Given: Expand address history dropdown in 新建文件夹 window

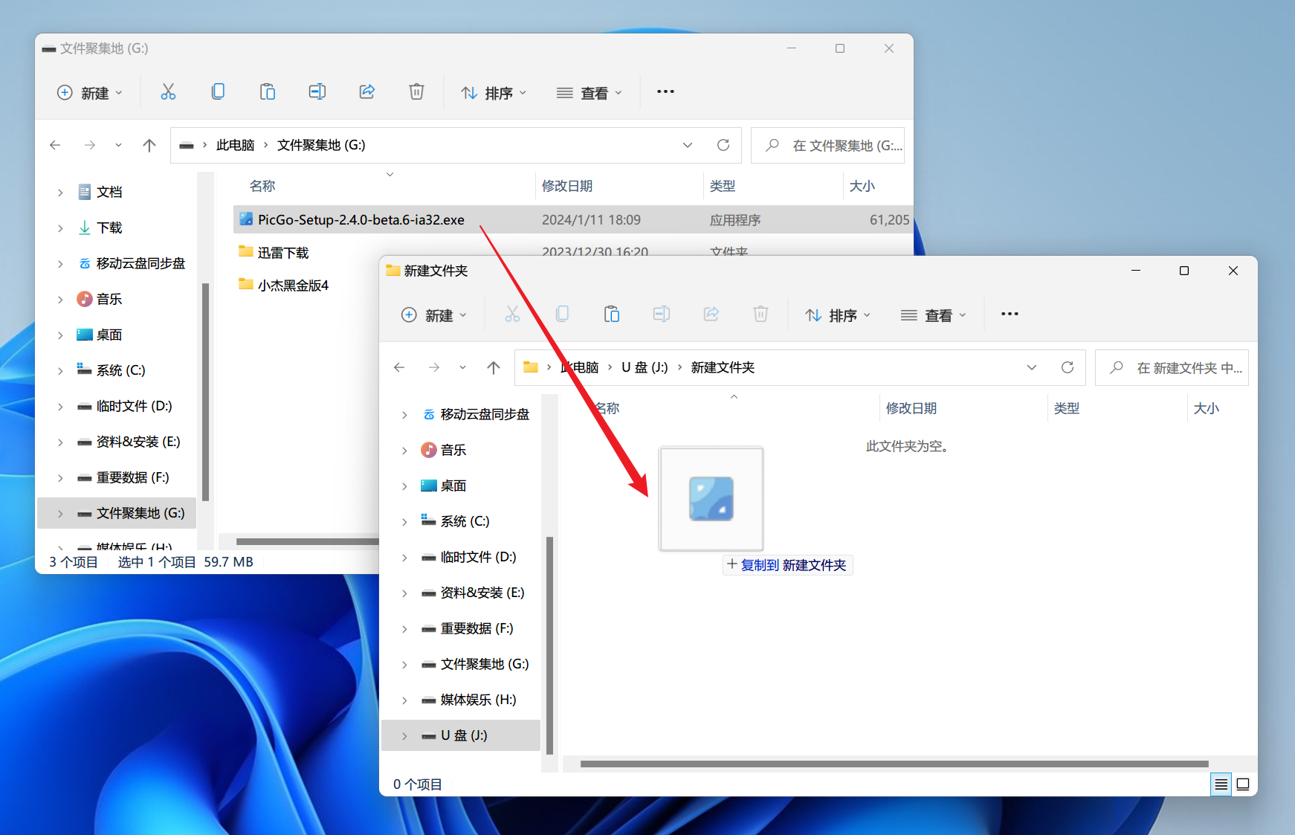Looking at the screenshot, I should [1032, 367].
